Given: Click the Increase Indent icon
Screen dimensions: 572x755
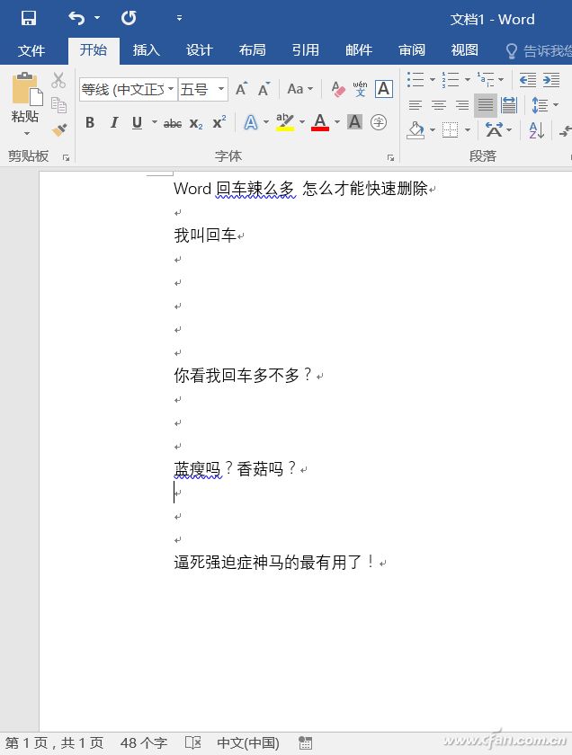Looking at the screenshot, I should pyautogui.click(x=550, y=80).
